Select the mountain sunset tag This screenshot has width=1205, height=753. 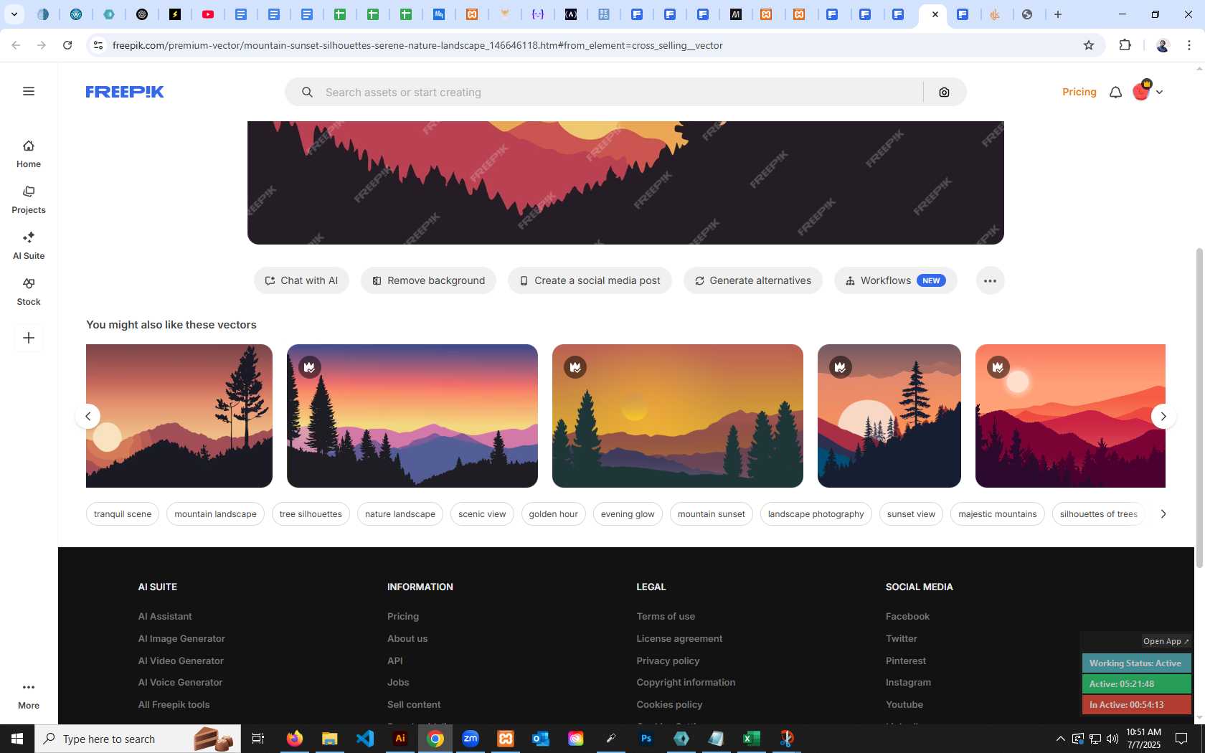tap(712, 513)
